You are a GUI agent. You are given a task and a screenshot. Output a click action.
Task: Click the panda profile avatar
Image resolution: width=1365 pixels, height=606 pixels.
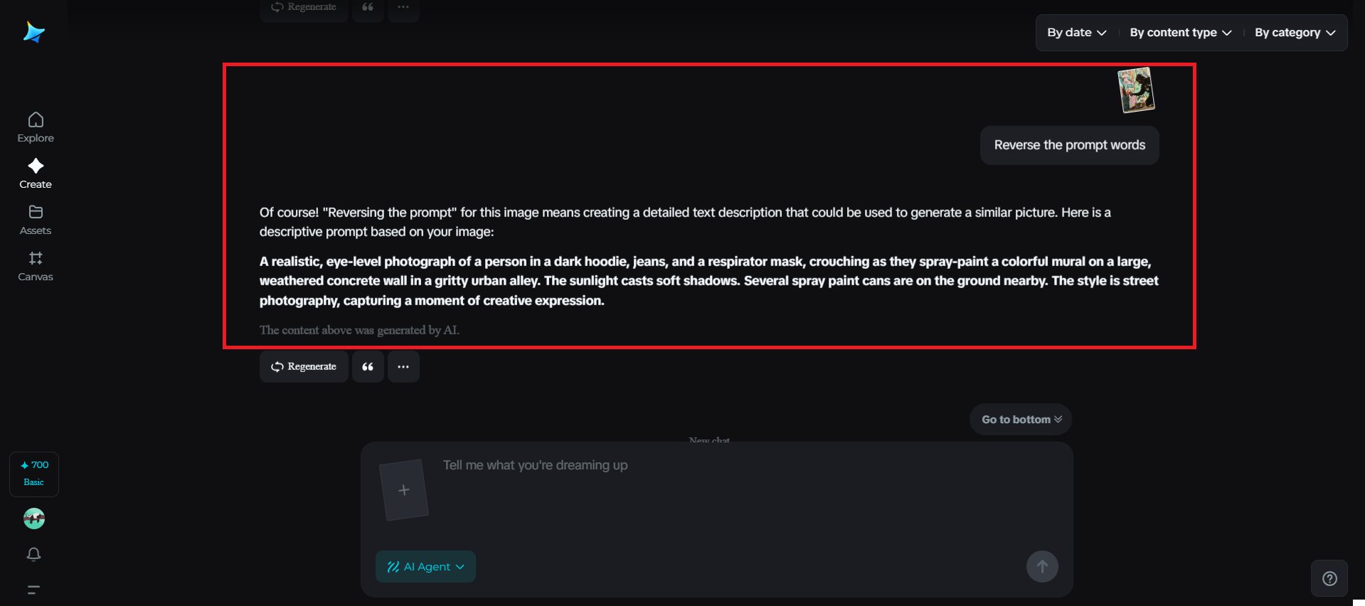(x=33, y=519)
